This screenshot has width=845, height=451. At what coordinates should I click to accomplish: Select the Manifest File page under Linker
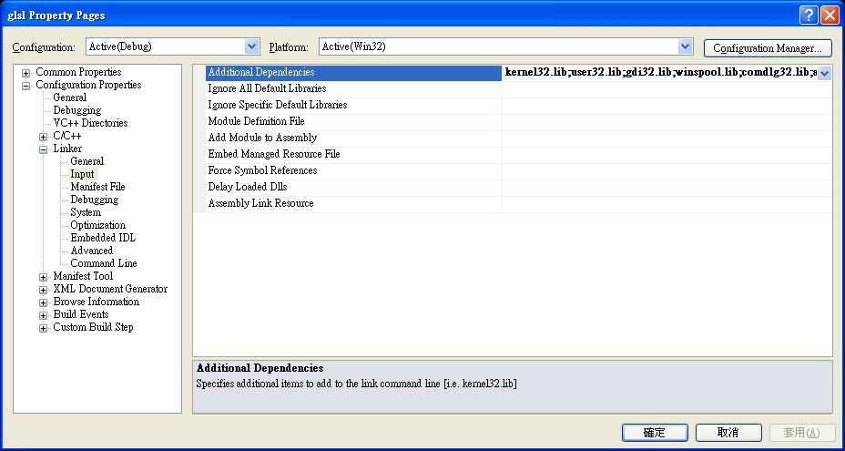pyautogui.click(x=97, y=187)
